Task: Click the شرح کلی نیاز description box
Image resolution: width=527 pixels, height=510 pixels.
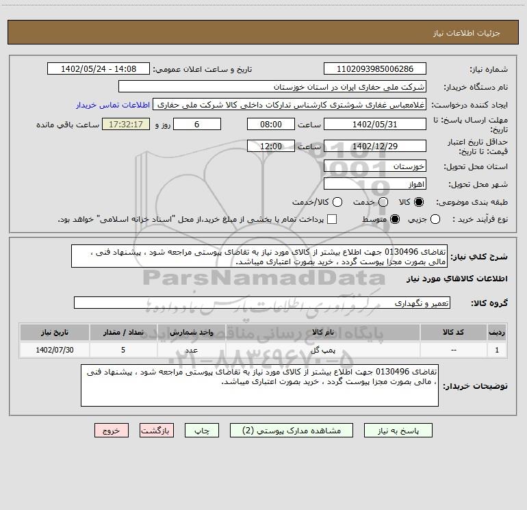Action: tap(259, 257)
